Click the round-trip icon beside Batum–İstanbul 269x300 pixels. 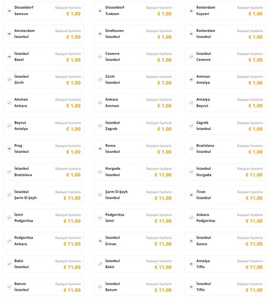[x=9, y=287]
